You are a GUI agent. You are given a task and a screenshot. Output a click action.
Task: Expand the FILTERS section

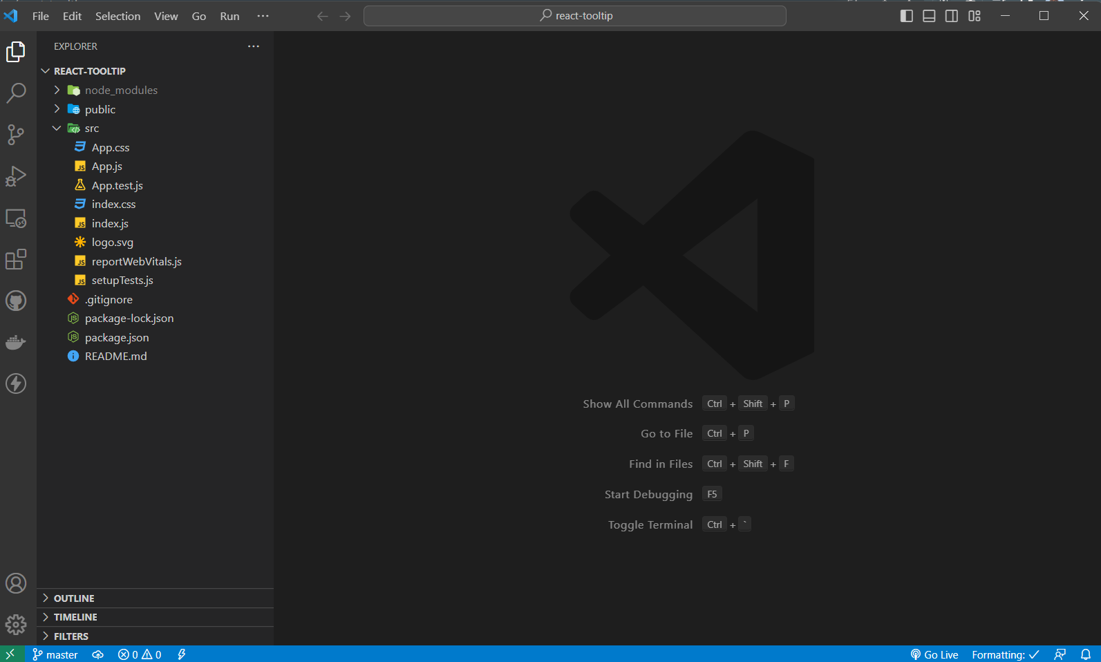click(x=155, y=636)
